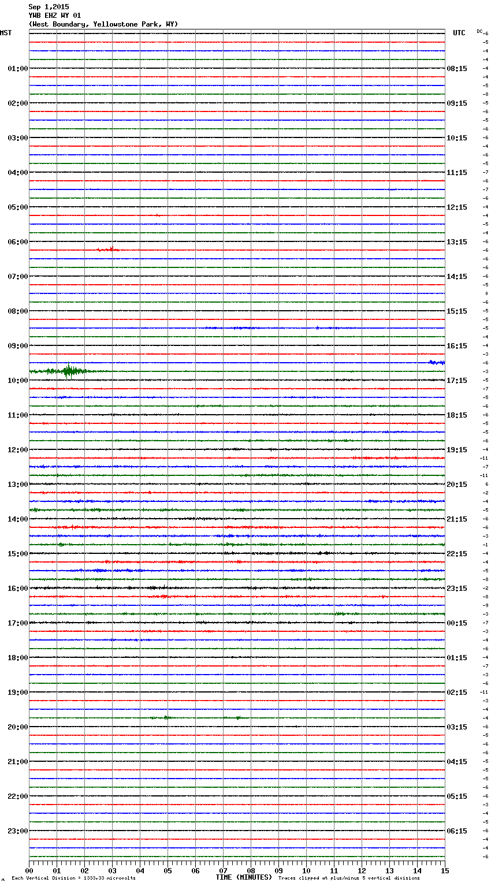The height and width of the screenshot is (886, 491).
Task: Select the station code 'YWB EHZ WY 01'
Action: click(x=55, y=16)
